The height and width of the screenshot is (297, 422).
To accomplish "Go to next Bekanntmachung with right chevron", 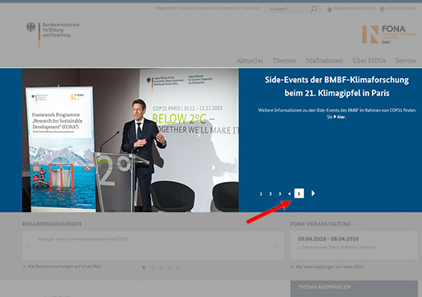I will [276, 247].
